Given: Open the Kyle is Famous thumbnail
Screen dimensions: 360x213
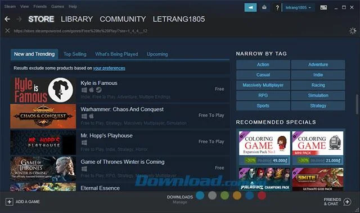Looking at the screenshot, I should (x=43, y=90).
